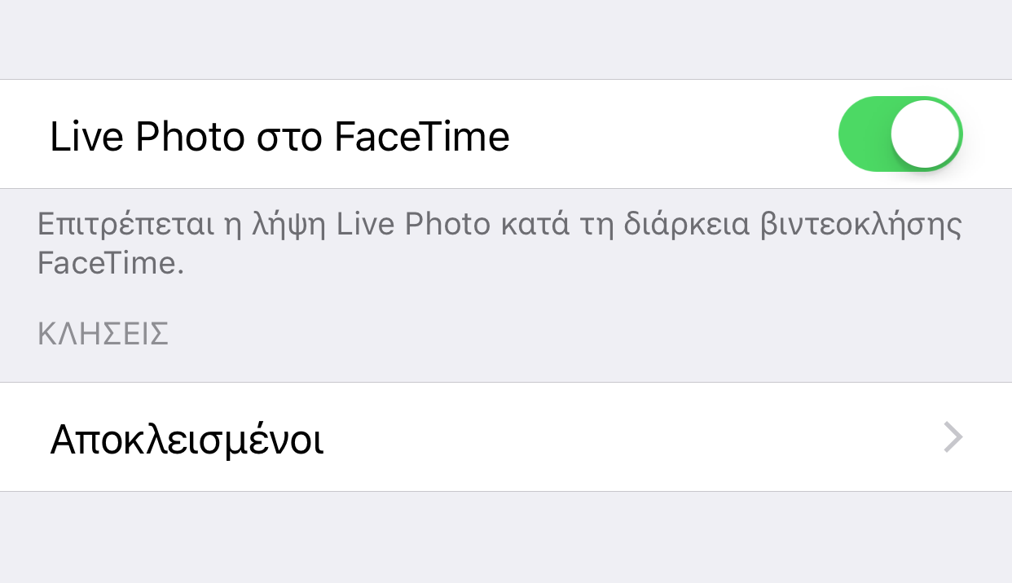Click the words Live Photo in the row title
The width and height of the screenshot is (1012, 583).
point(147,137)
